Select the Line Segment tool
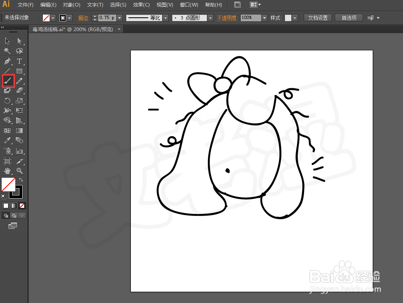This screenshot has width=403, height=303. 7,71
